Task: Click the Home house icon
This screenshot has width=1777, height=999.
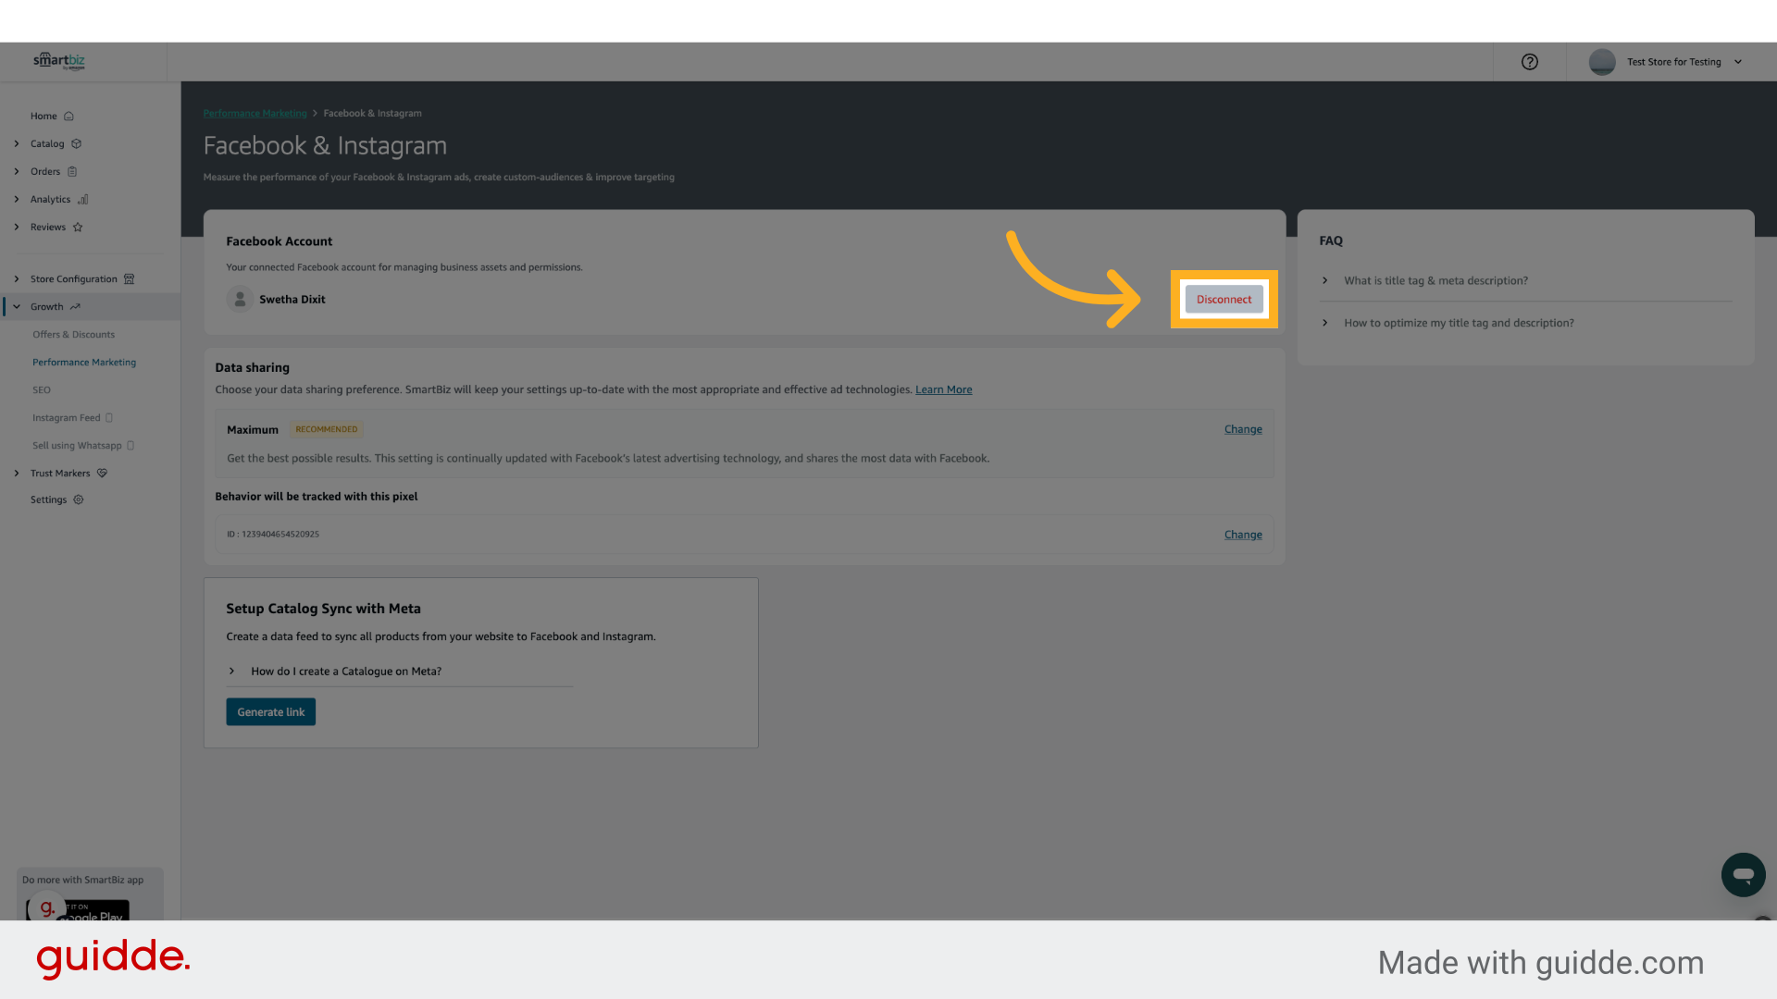Action: [x=68, y=117]
